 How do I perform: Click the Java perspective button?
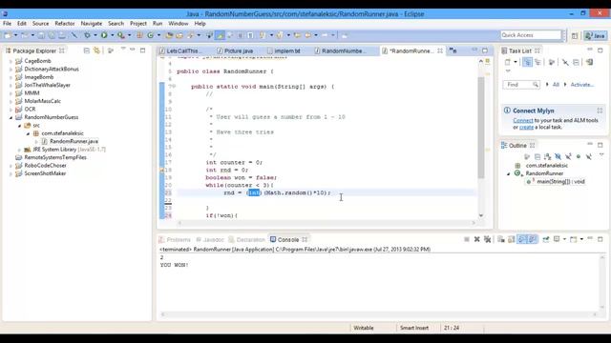(x=595, y=36)
